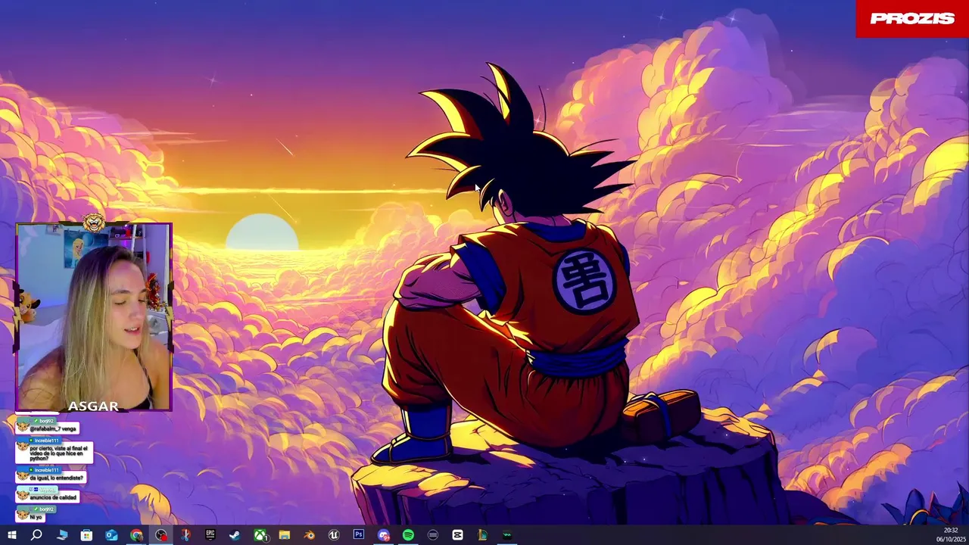This screenshot has height=545, width=969.
Task: Click chat message "@rafabalm_7 venga"
Action: coord(53,428)
